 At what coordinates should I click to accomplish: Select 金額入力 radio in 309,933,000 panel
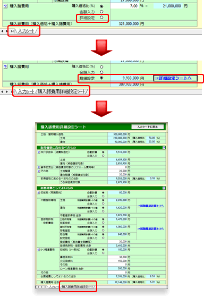pos(101,72)
